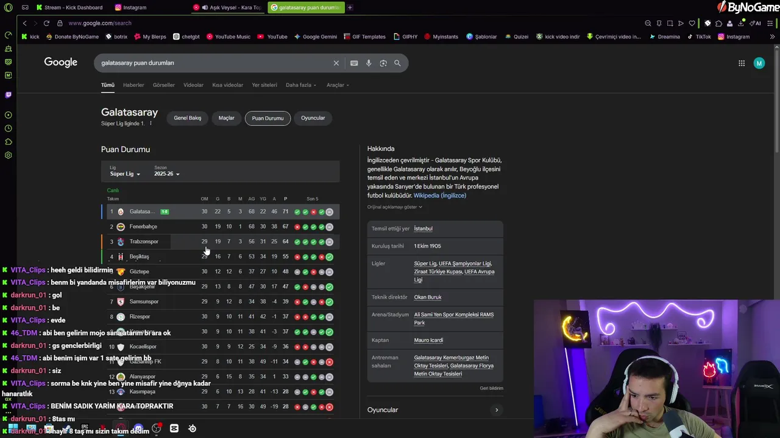Open the Okan Buruk link
Viewport: 780px width, 438px height.
(x=427, y=297)
